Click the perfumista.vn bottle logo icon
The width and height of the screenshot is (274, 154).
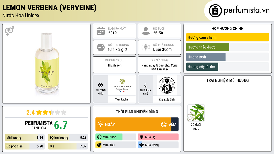pos(215,11)
